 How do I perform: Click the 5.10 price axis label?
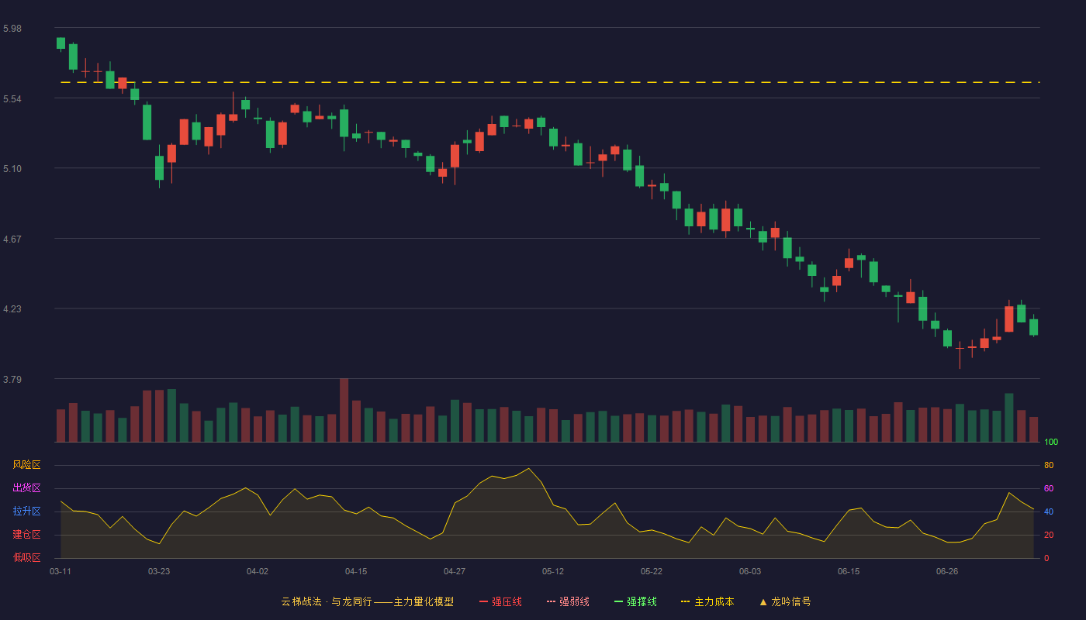[x=12, y=169]
